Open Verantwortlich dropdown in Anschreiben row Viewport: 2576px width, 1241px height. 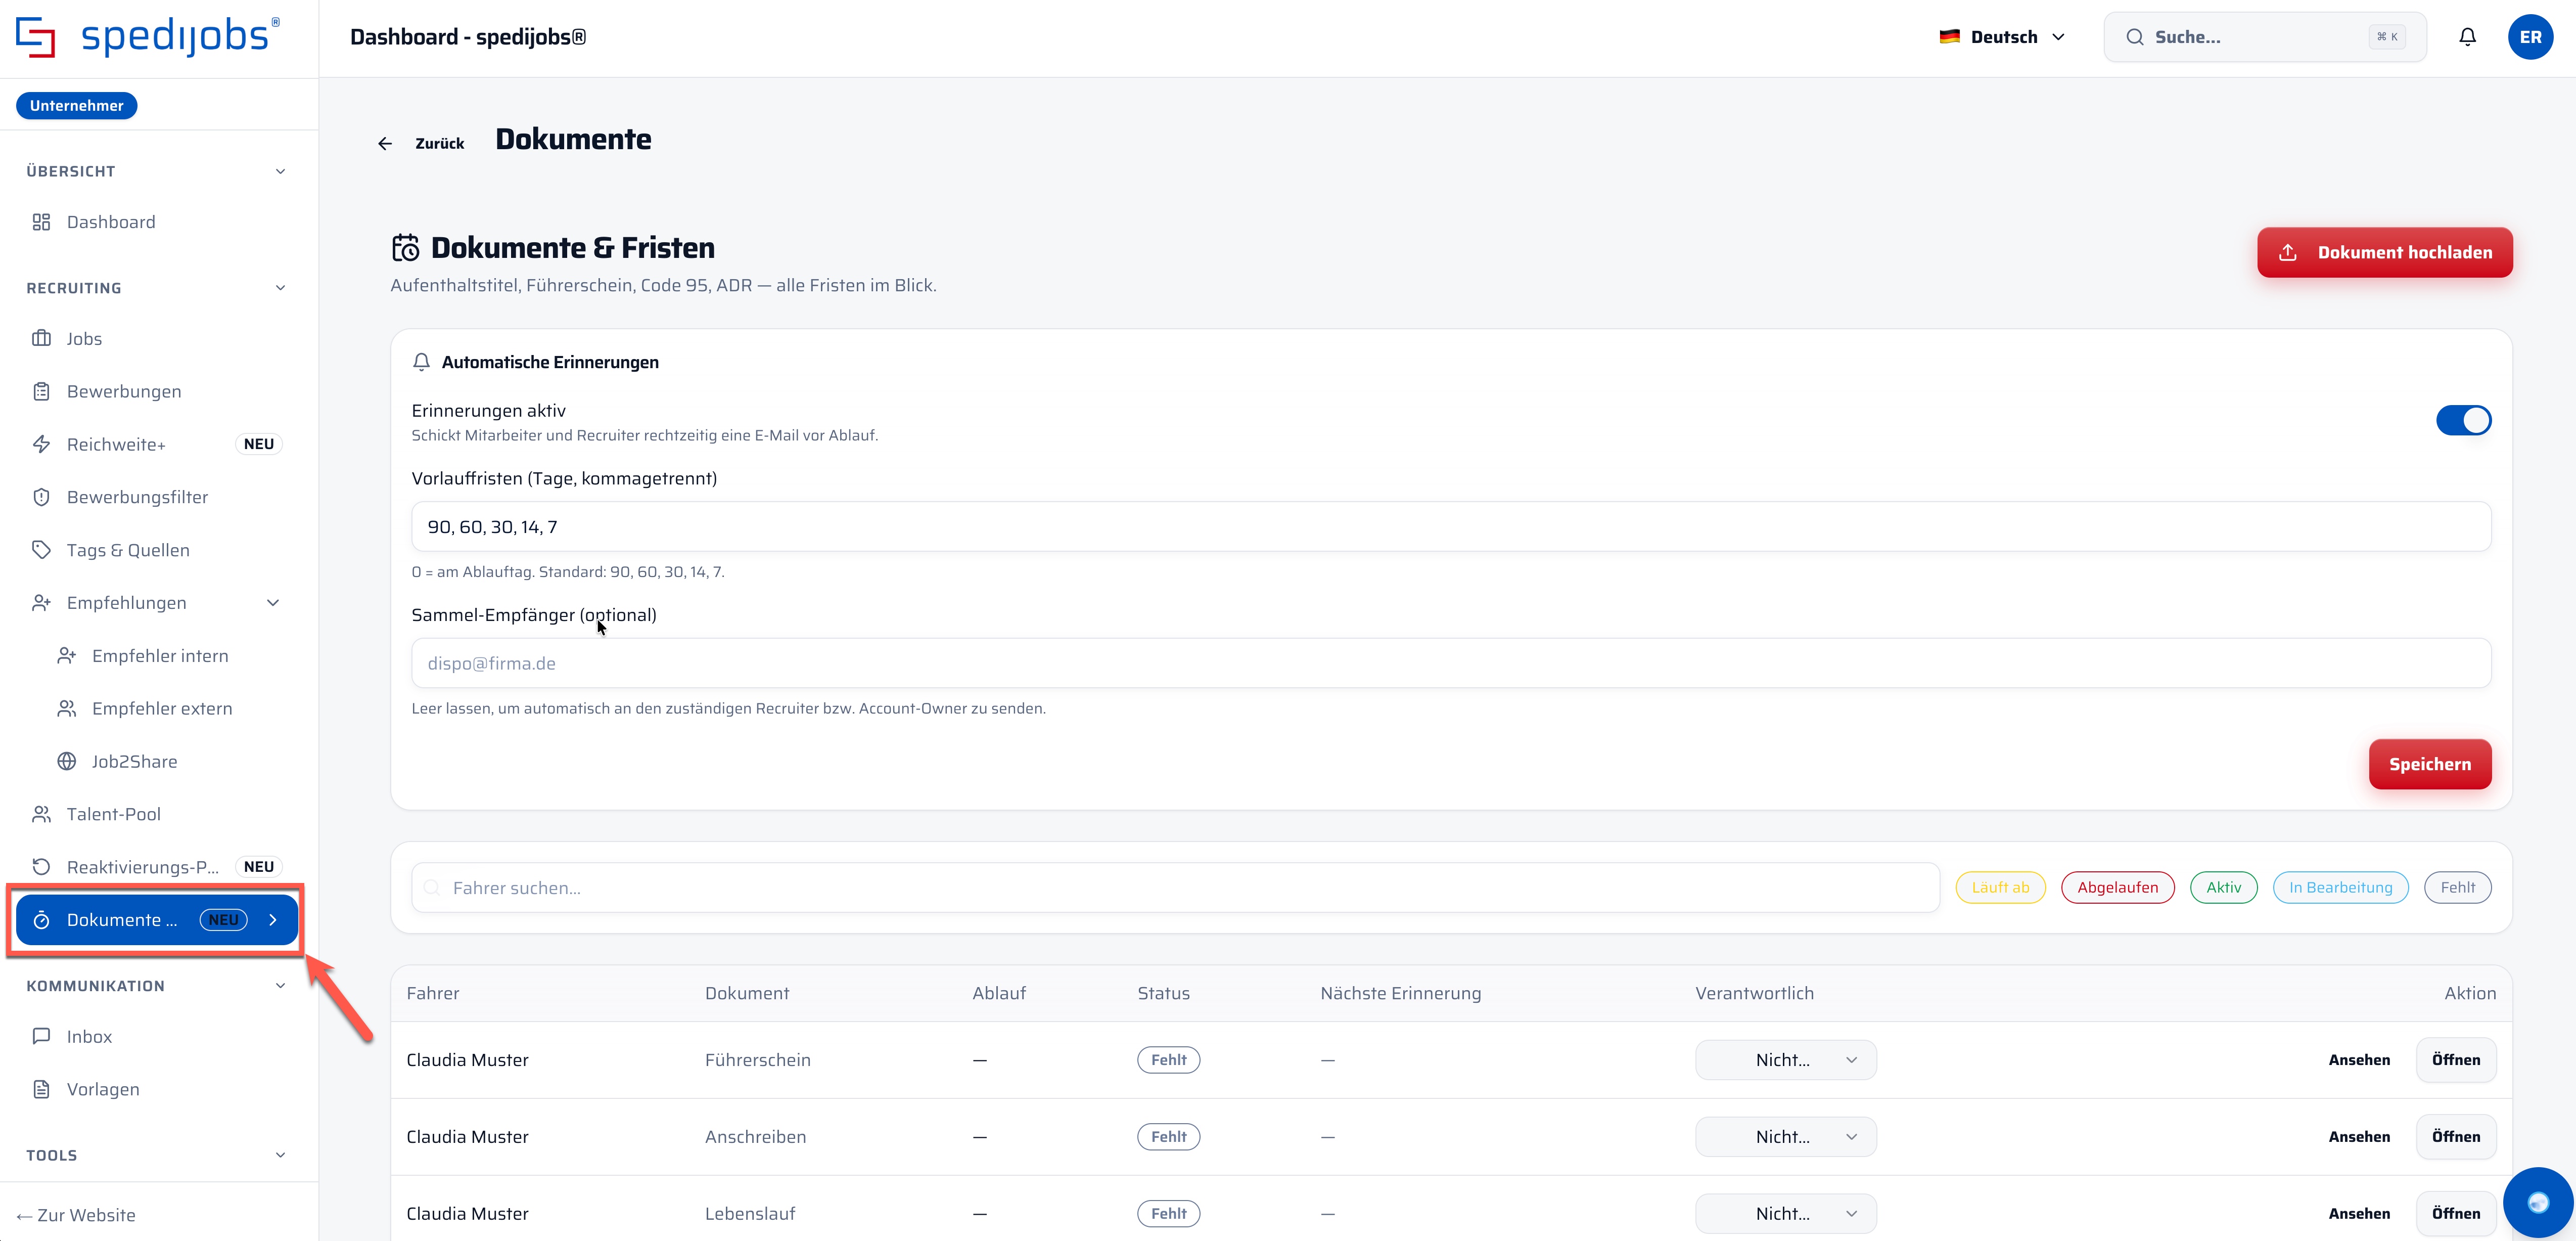click(1785, 1137)
